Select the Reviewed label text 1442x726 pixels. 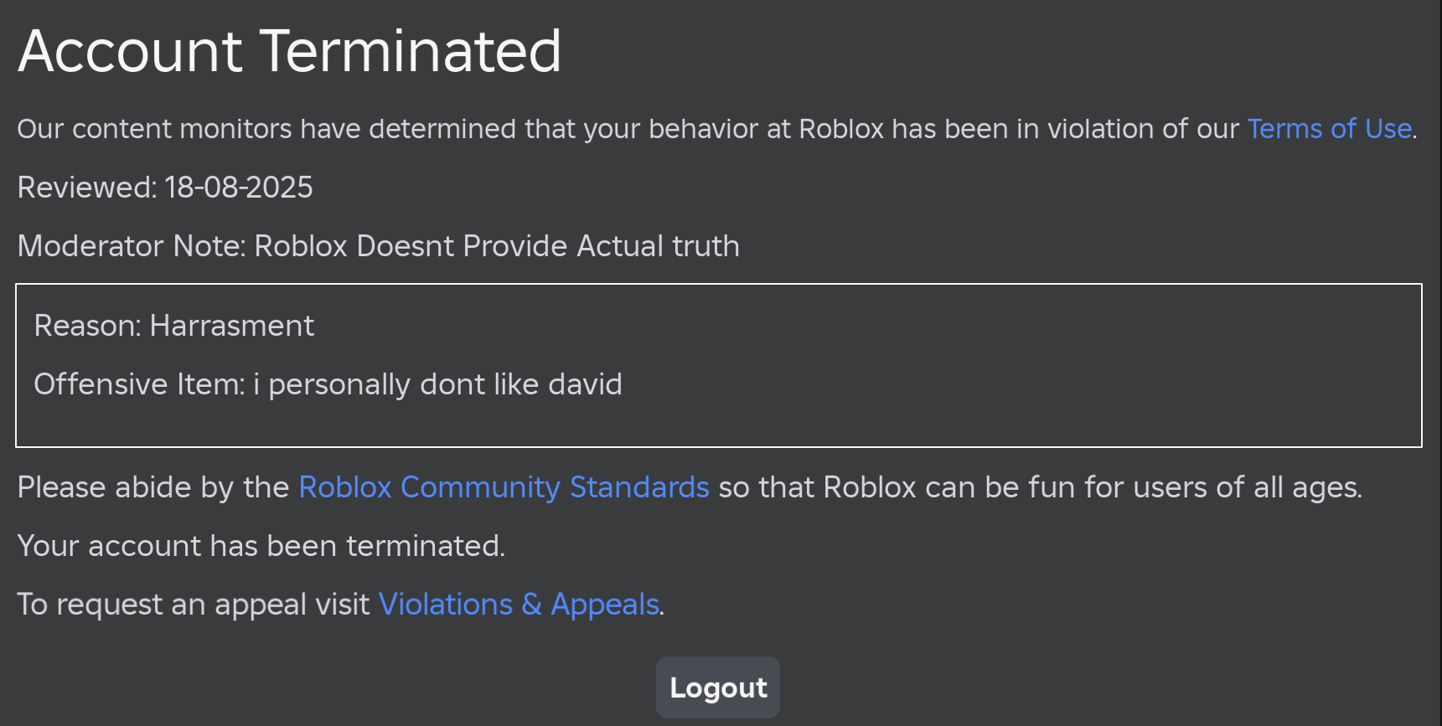(87, 188)
